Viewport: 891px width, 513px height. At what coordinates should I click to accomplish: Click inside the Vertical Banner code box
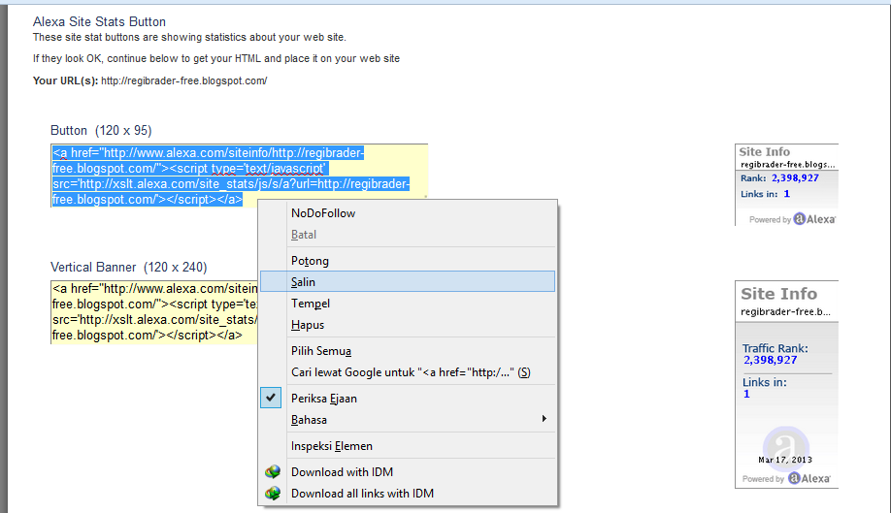[x=154, y=312]
